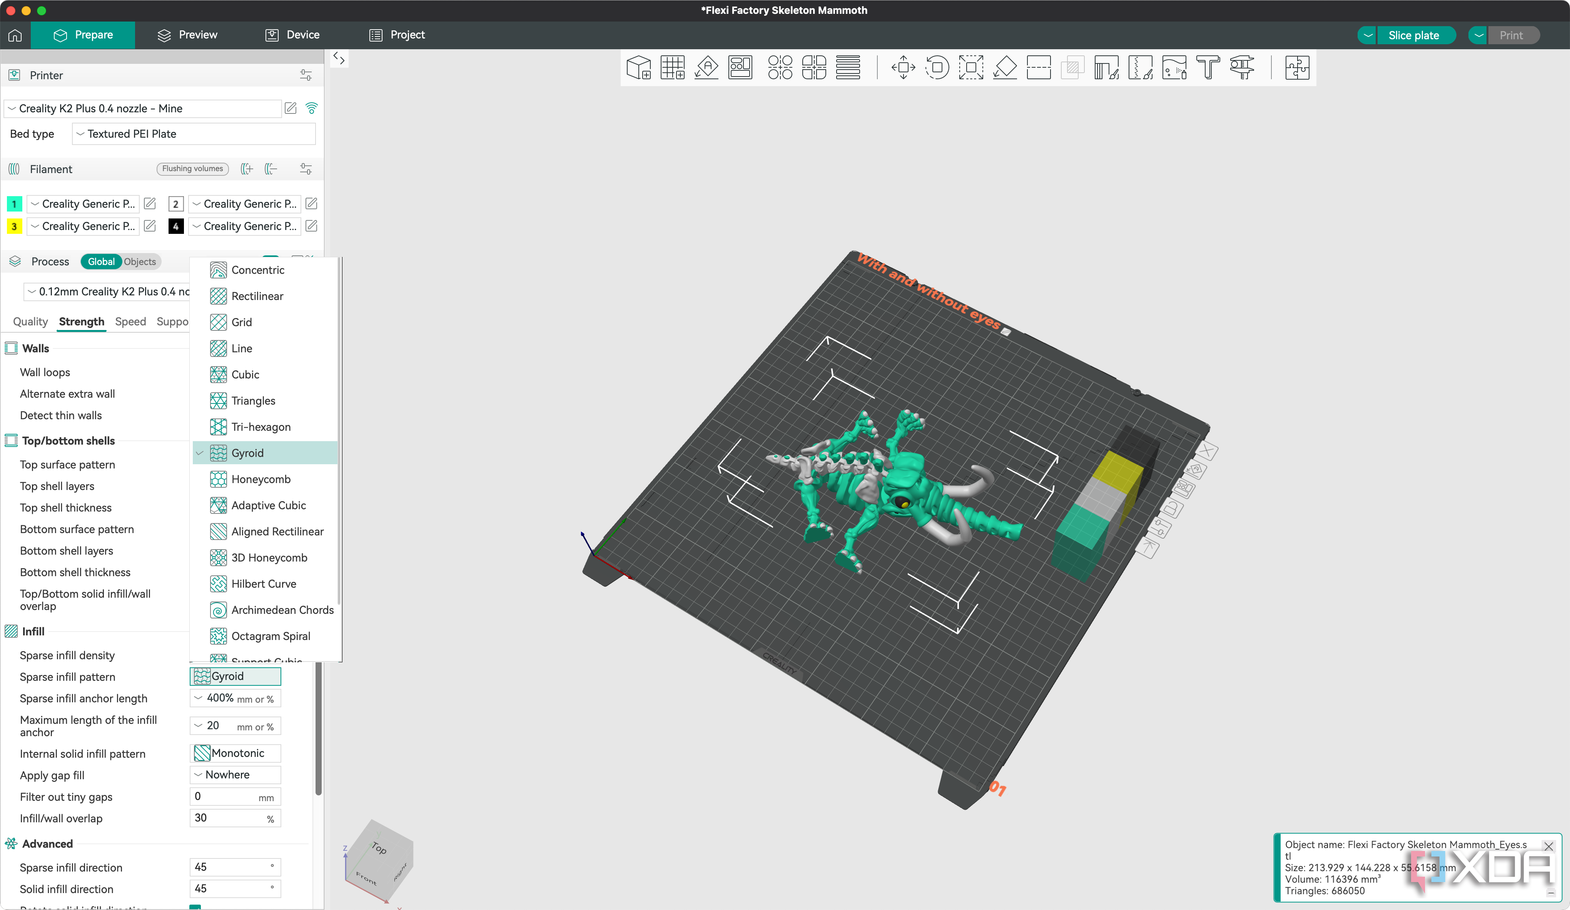The width and height of the screenshot is (1570, 910).
Task: Click the Flushing volumes button
Action: pyautogui.click(x=192, y=169)
